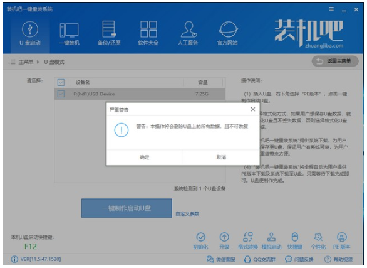Click 返回主菜单 button
The width and height of the screenshot is (367, 268).
click(335, 62)
